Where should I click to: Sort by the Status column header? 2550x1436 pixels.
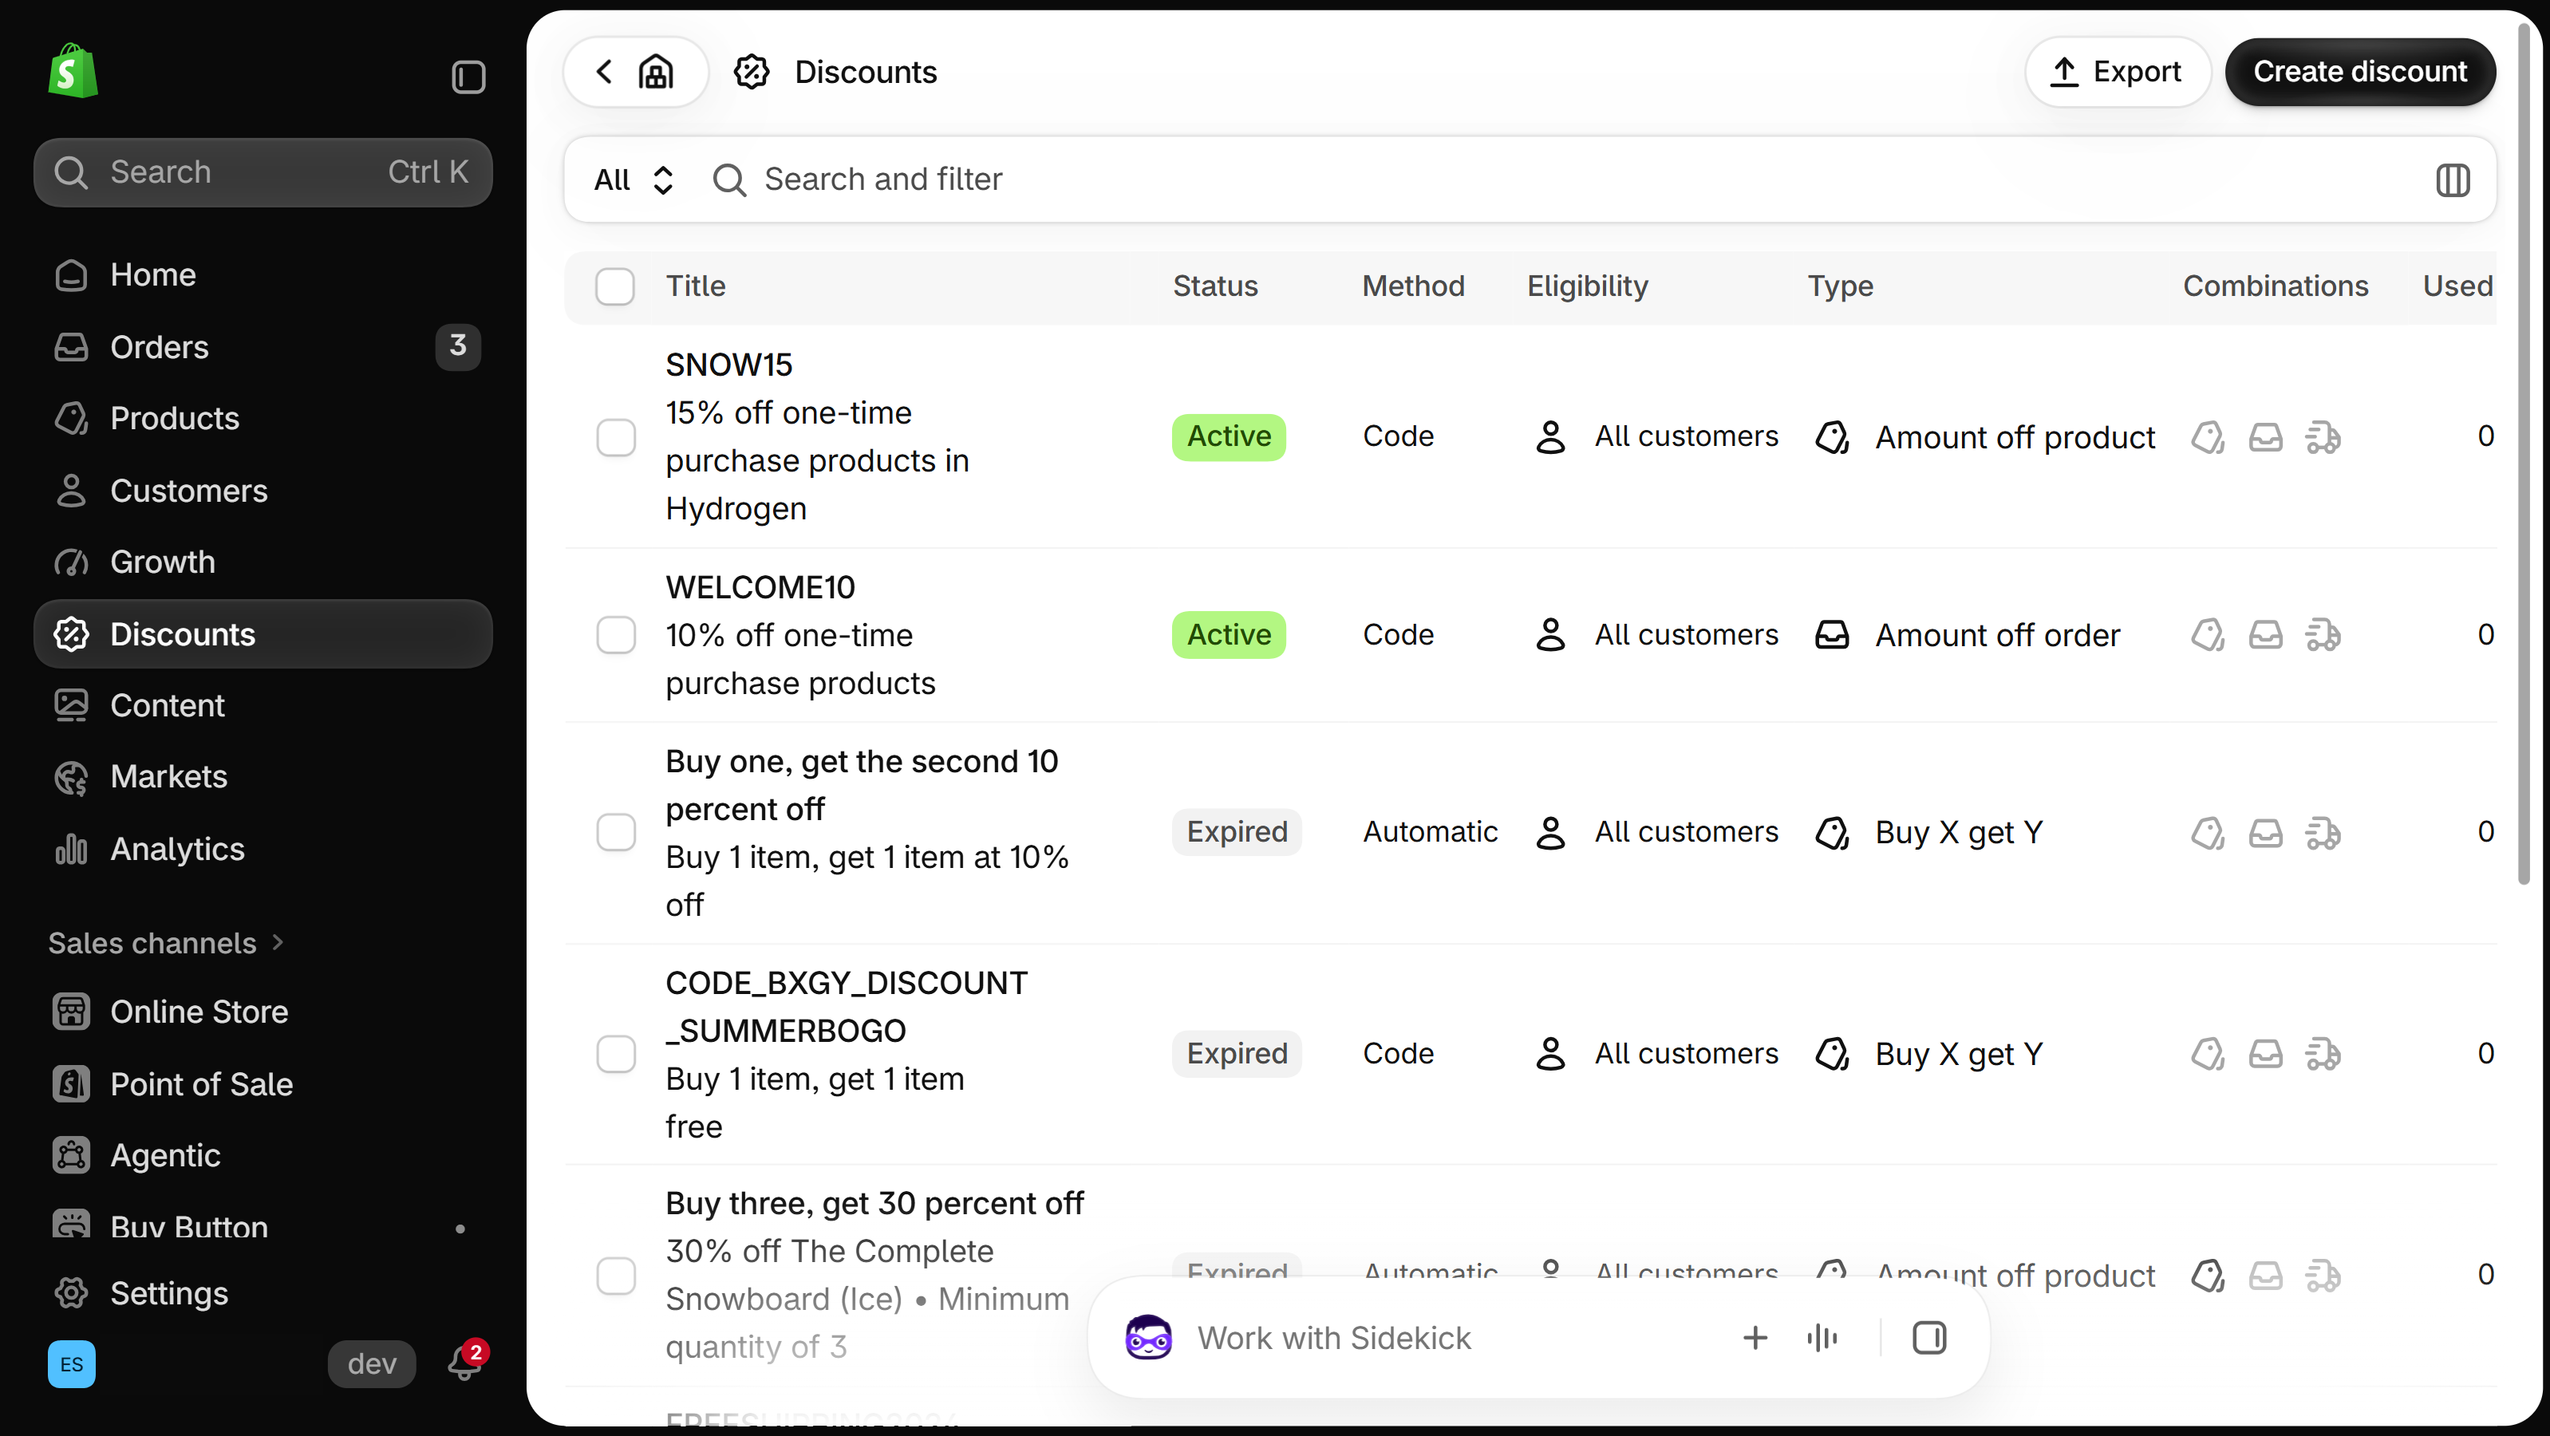pos(1214,286)
